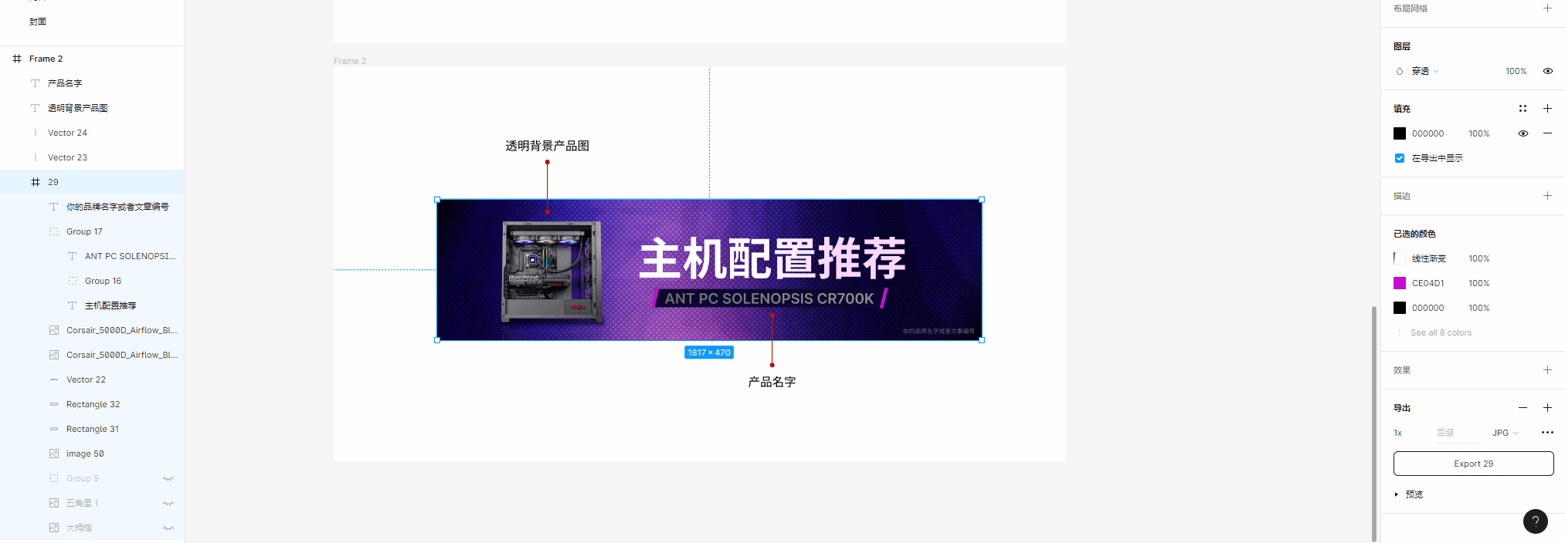Screen dimensions: 1565x543
Task: Select the Rectangle 32 layer
Action: [92, 404]
